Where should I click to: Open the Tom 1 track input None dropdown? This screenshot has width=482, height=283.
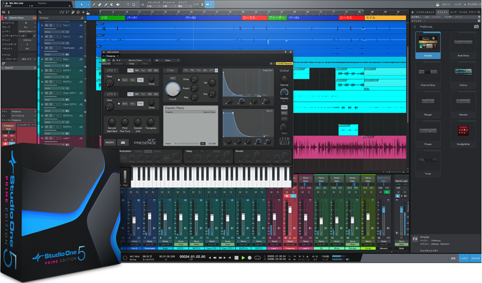54,32
